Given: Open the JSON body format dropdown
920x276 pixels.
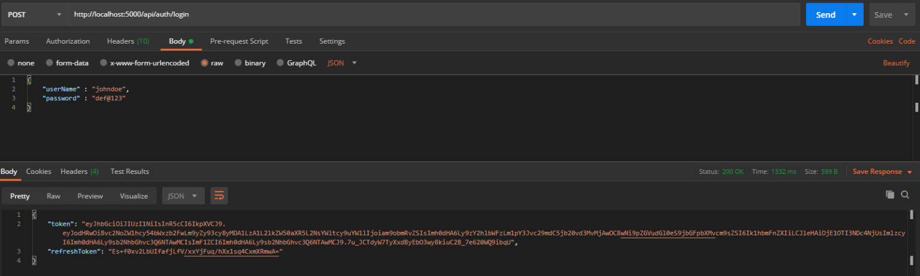Looking at the screenshot, I should click(342, 63).
